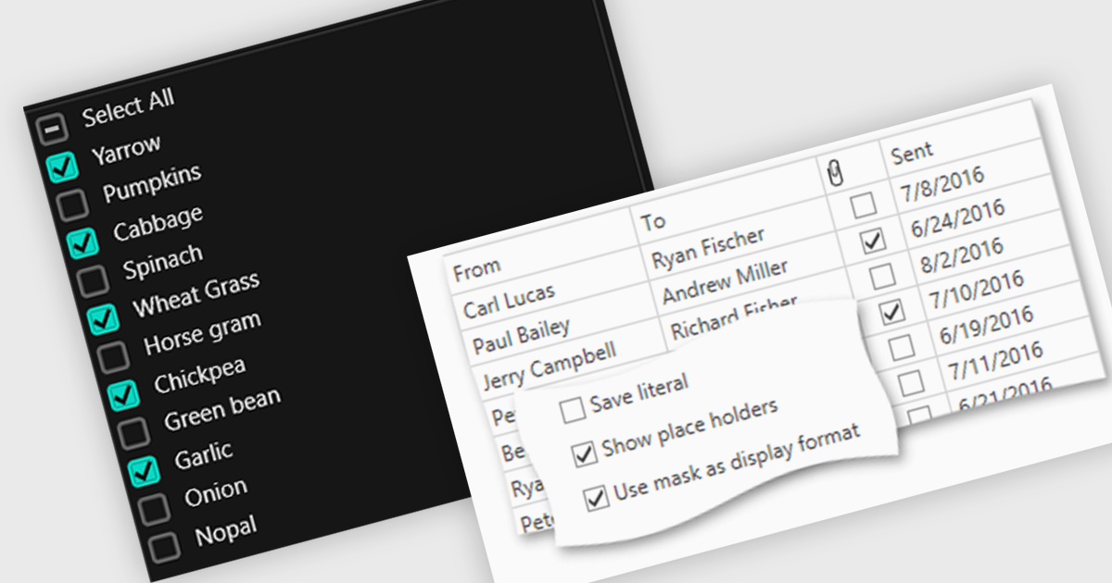
Task: Uncheck the Cabbage checkbox
Action: [82, 242]
